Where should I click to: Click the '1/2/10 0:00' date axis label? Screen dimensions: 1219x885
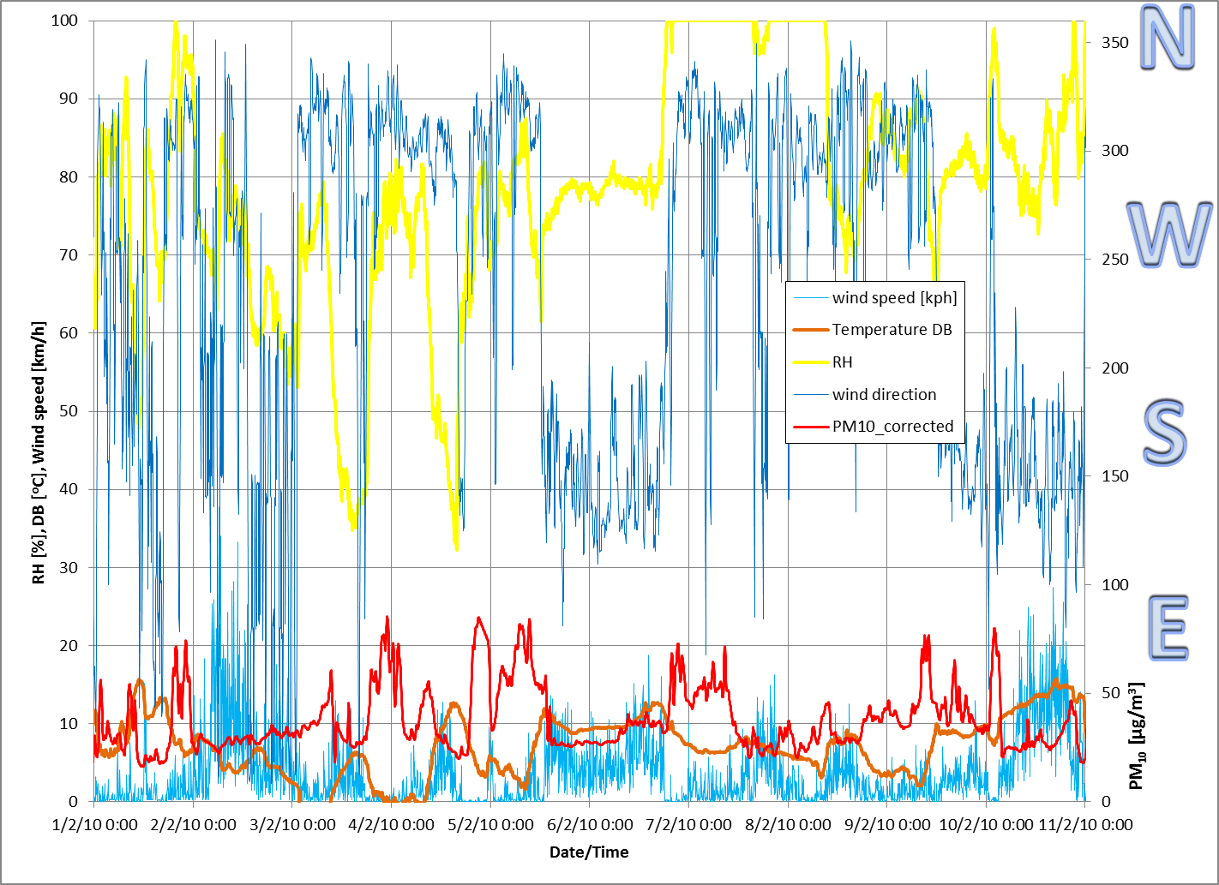coord(95,825)
